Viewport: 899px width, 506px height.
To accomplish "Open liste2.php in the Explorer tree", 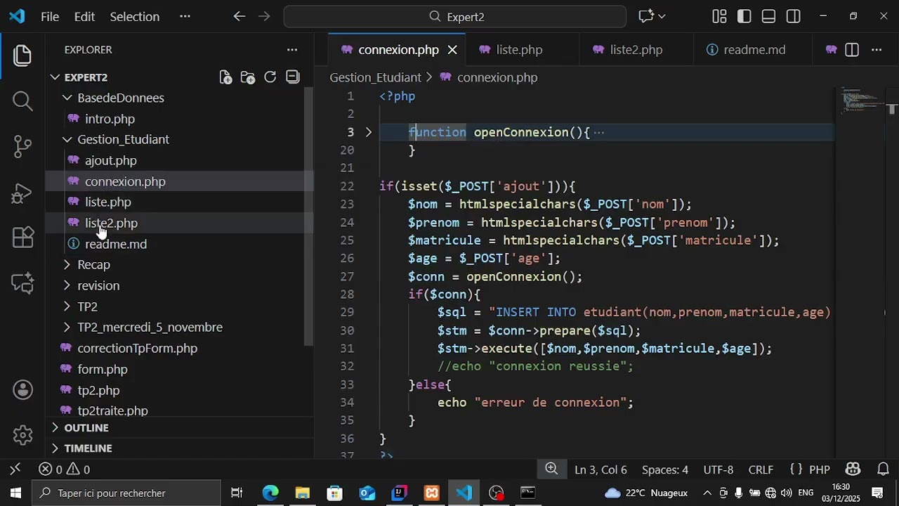I will pyautogui.click(x=111, y=223).
